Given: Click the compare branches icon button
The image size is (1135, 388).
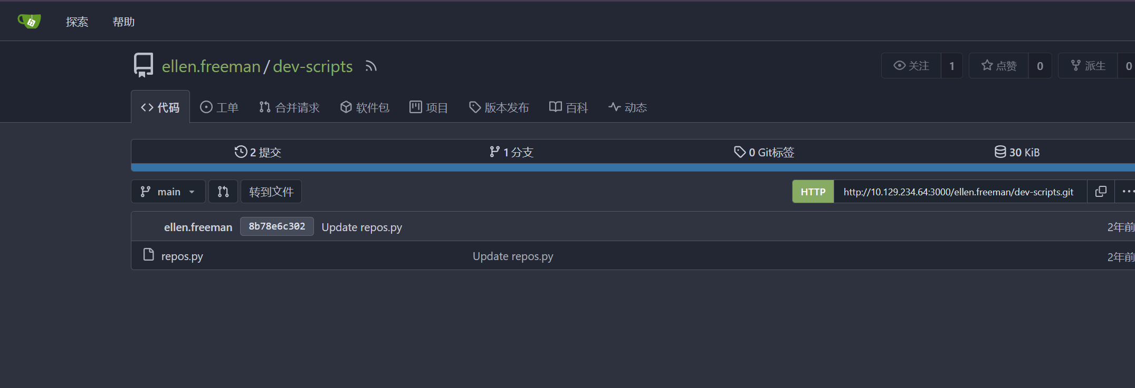Looking at the screenshot, I should 223,192.
